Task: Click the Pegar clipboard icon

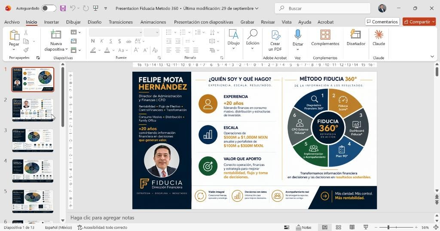Action: 14,35
